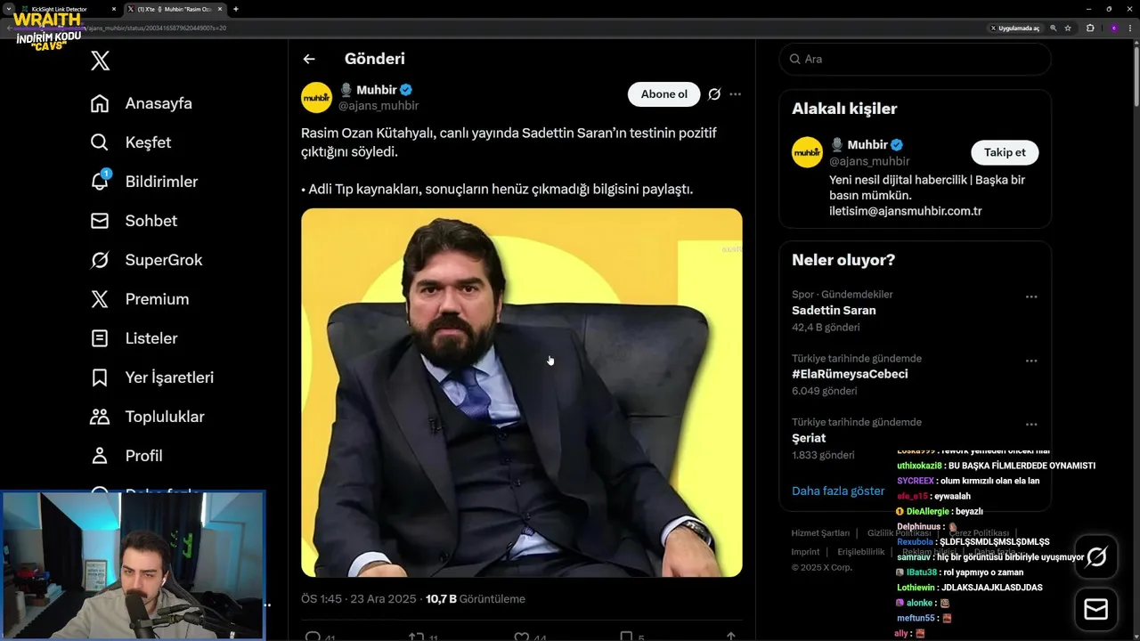
Task: Like the post with the heart icon
Action: [522, 637]
